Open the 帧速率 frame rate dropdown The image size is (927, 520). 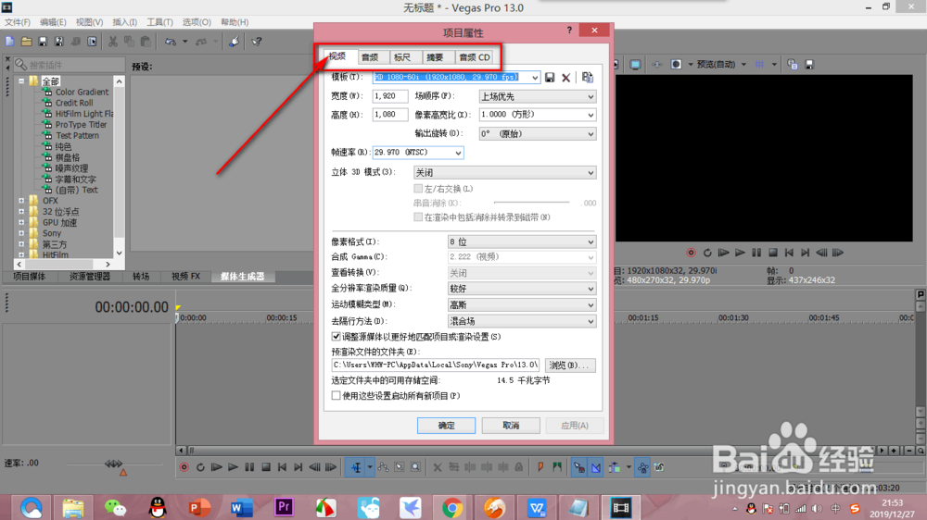458,153
